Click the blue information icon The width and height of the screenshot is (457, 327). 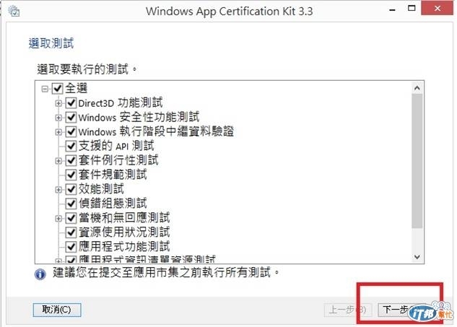(40, 274)
